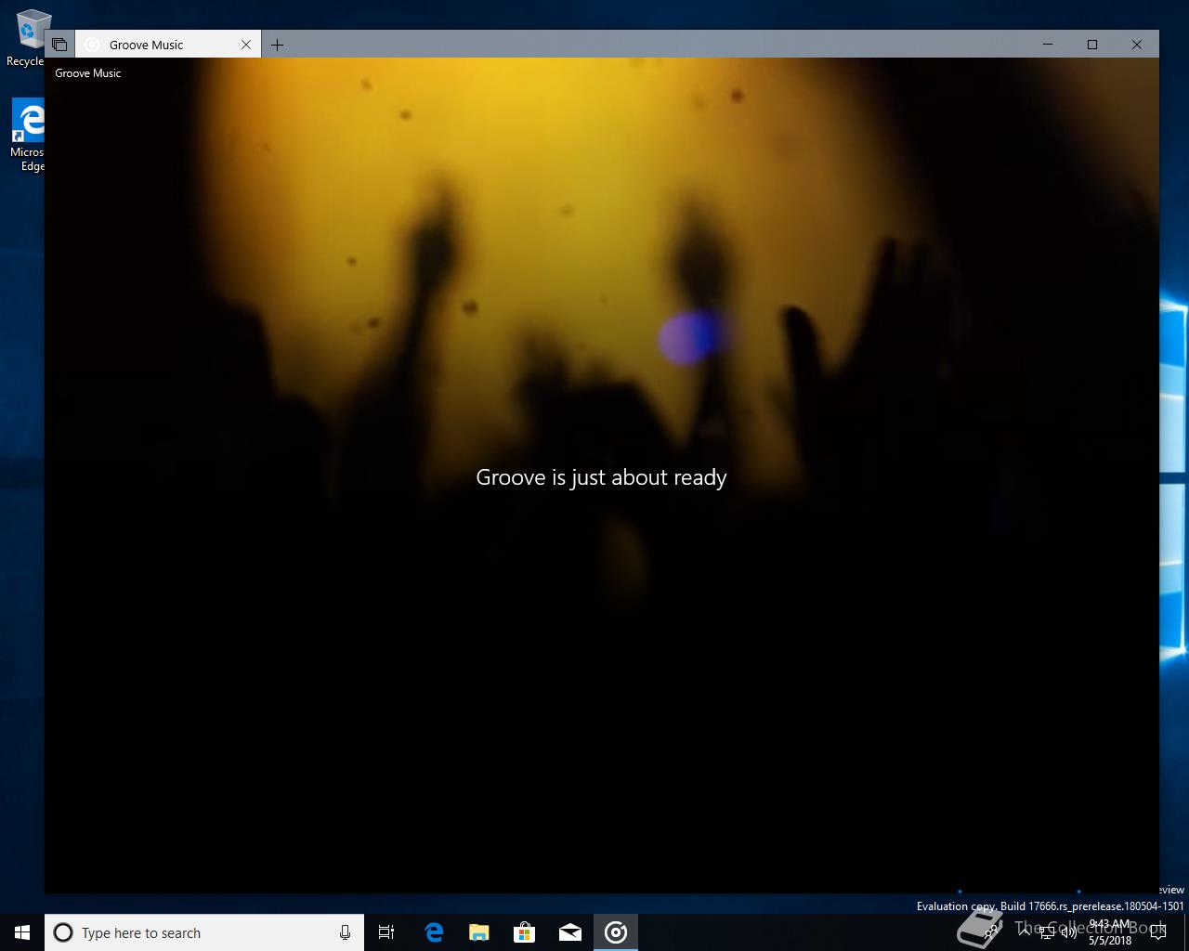Activate the Cortana microphone icon
Screen dimensions: 1189x951
tap(345, 932)
